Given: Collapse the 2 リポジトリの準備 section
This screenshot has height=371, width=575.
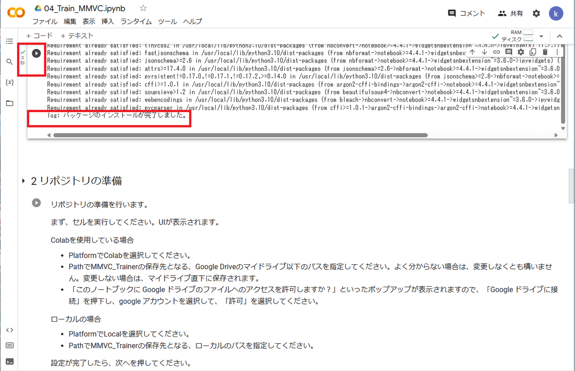Looking at the screenshot, I should point(23,181).
